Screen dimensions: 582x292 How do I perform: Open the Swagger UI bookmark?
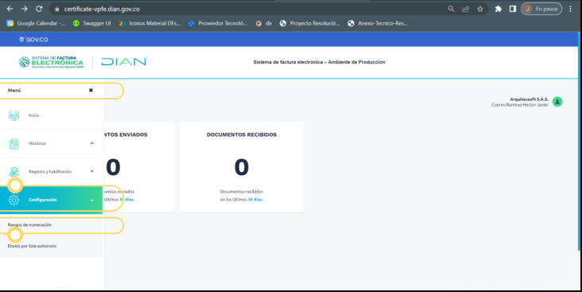[91, 23]
